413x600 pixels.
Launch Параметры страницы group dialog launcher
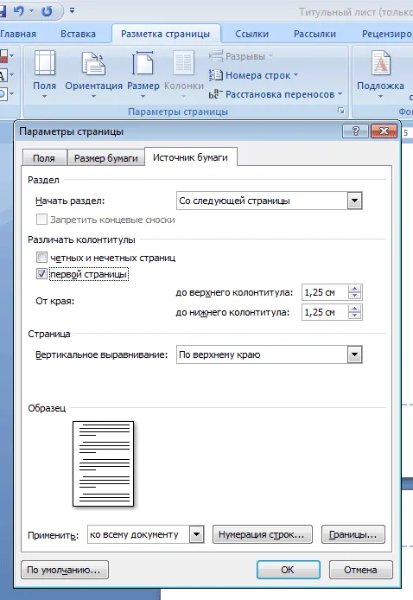coord(340,111)
